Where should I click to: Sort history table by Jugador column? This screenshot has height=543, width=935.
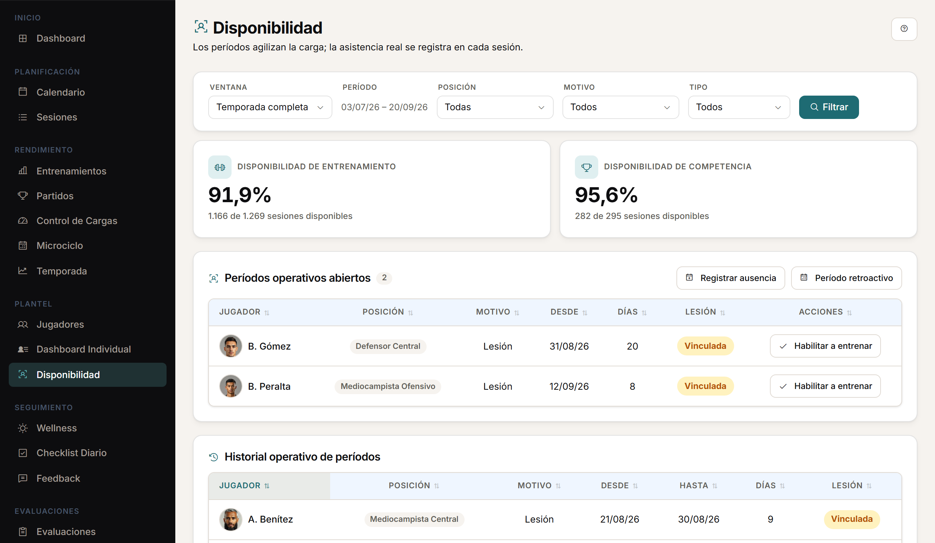[244, 486]
